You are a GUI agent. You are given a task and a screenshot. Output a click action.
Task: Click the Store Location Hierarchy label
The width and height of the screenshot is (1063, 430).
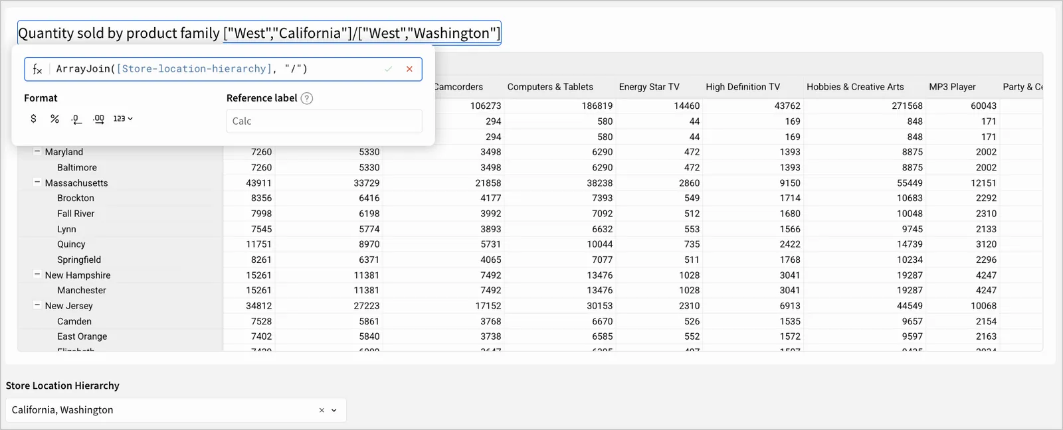(x=62, y=386)
